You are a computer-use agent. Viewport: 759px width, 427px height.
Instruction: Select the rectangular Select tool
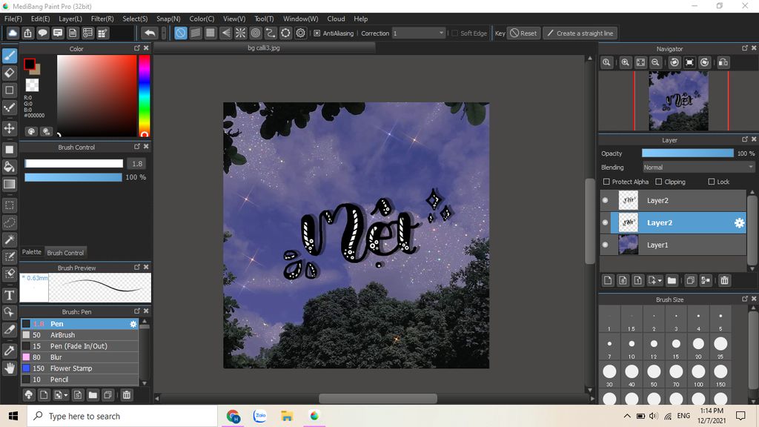9,205
